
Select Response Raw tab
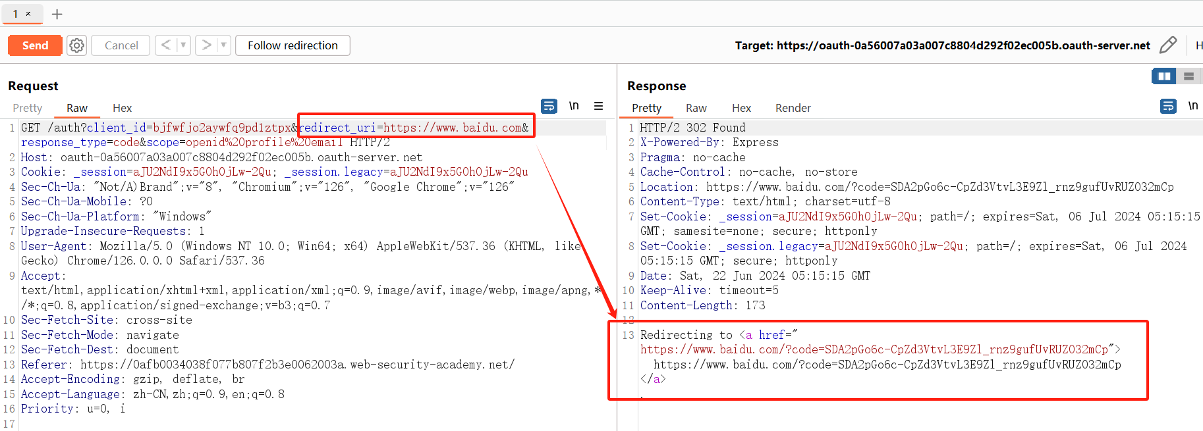[x=696, y=108]
